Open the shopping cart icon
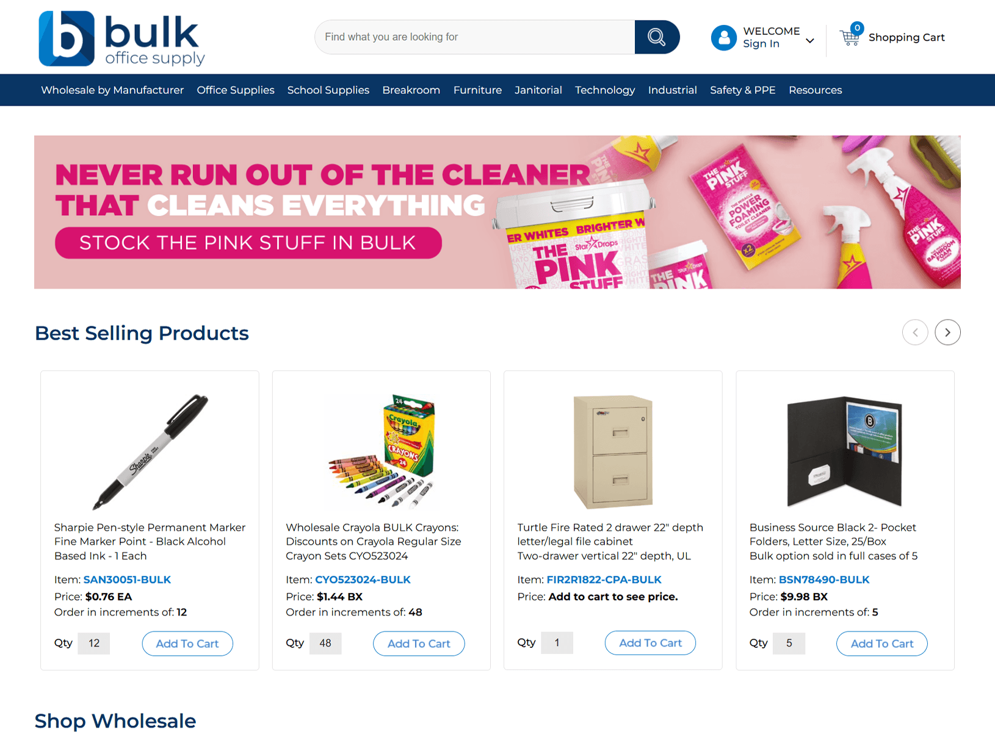This screenshot has width=995, height=732. pyautogui.click(x=850, y=37)
